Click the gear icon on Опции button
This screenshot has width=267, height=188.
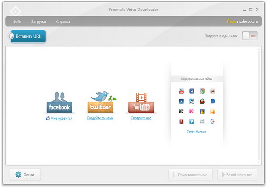(18, 174)
